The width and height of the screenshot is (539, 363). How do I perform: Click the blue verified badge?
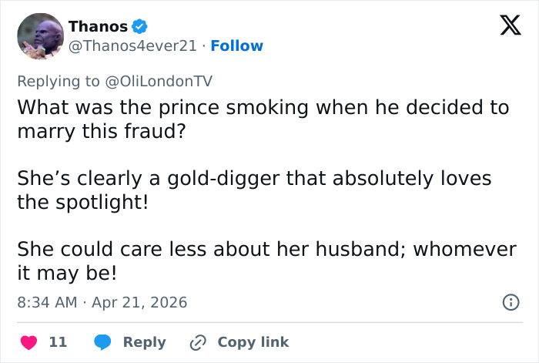pyautogui.click(x=139, y=27)
